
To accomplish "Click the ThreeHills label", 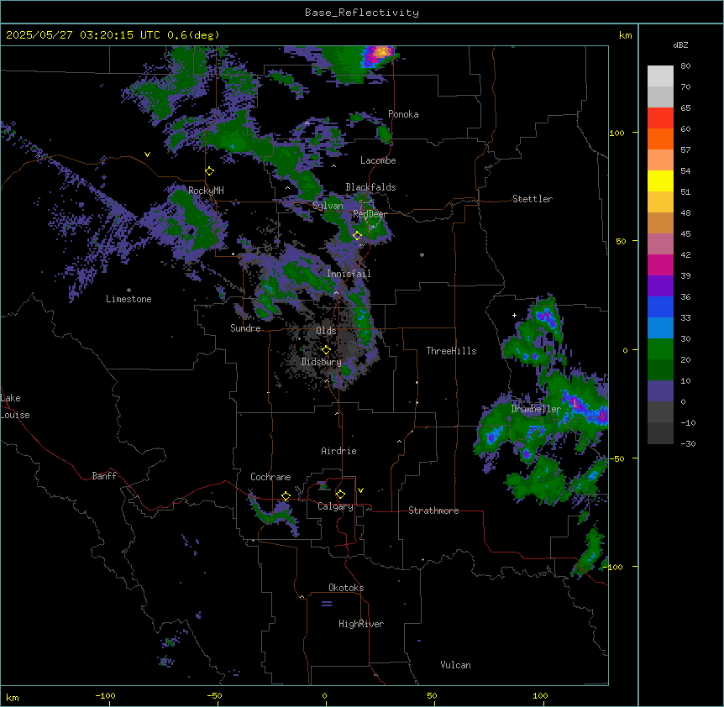I will point(451,351).
